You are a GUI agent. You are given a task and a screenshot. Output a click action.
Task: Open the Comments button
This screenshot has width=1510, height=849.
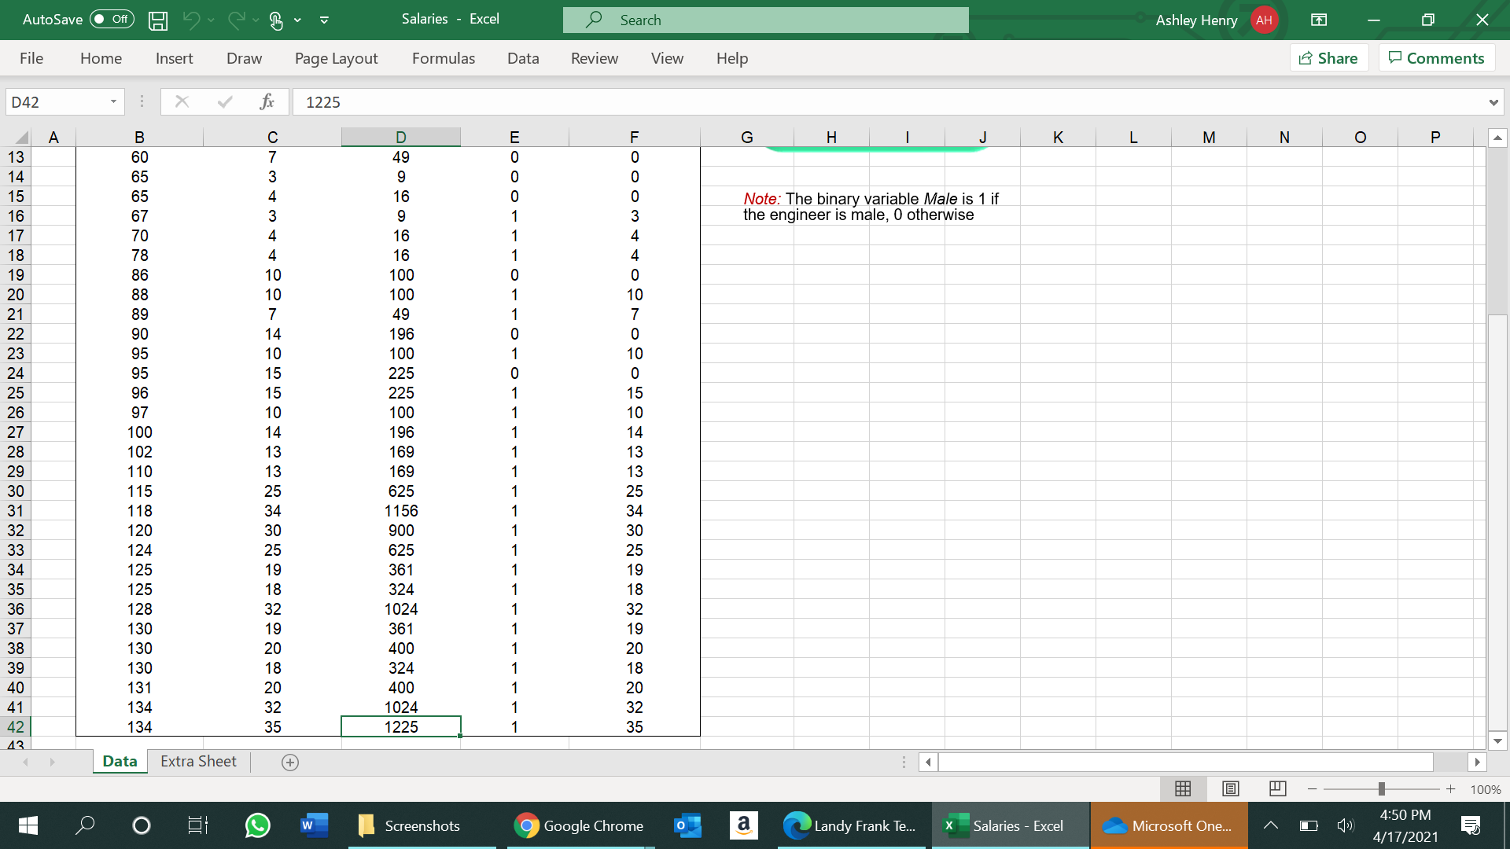click(x=1436, y=58)
